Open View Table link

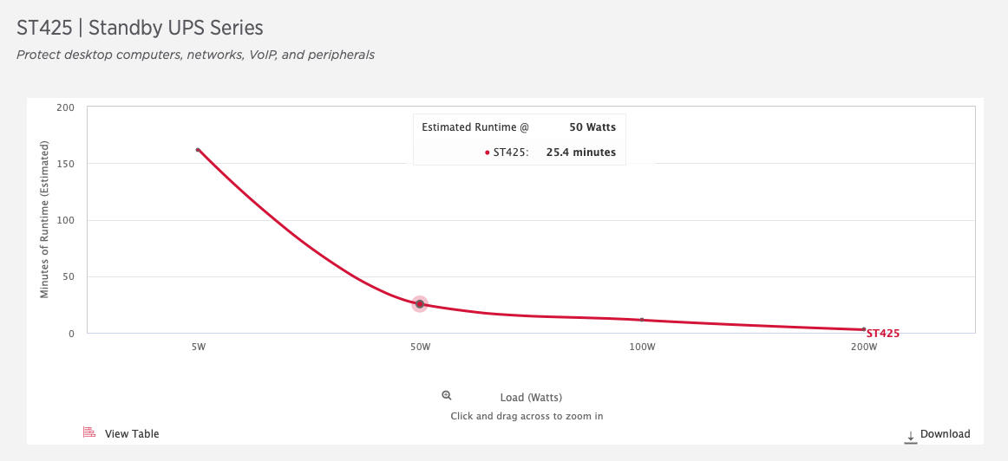[x=132, y=434]
